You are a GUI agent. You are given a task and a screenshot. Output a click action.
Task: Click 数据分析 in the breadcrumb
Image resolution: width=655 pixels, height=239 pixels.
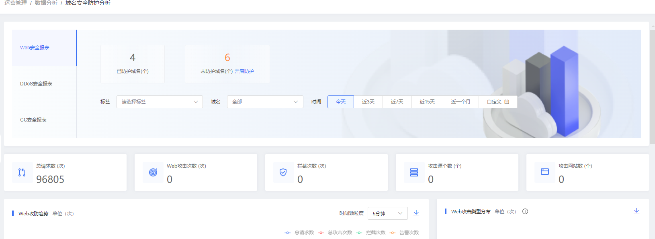click(x=46, y=3)
